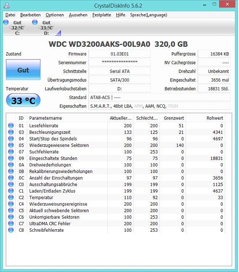Select the Wiederzugewiesene Sektoren row name
Screen dimensions: 239x272
[59, 145]
